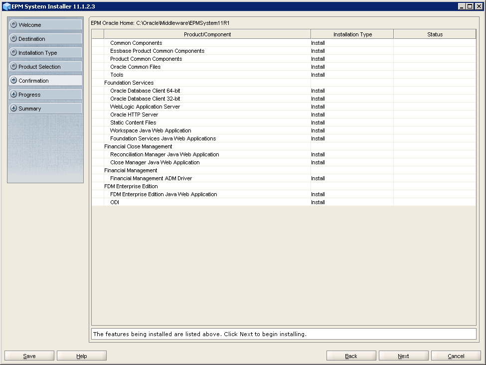This screenshot has width=486, height=365.
Task: Open the Product Selection step
Action: (45, 67)
